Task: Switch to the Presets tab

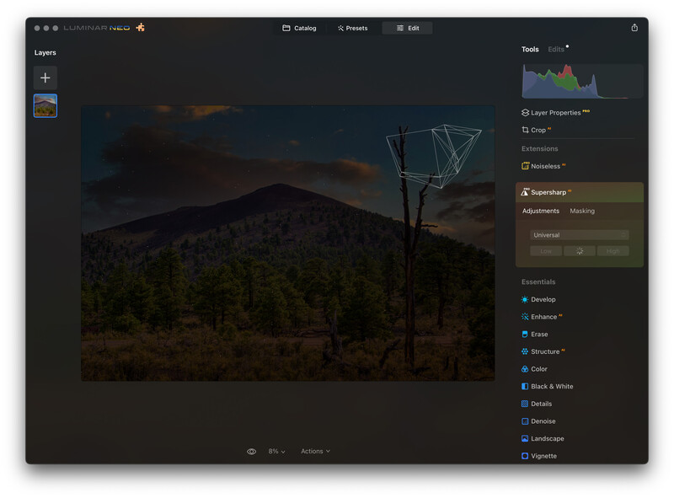Action: [352, 28]
